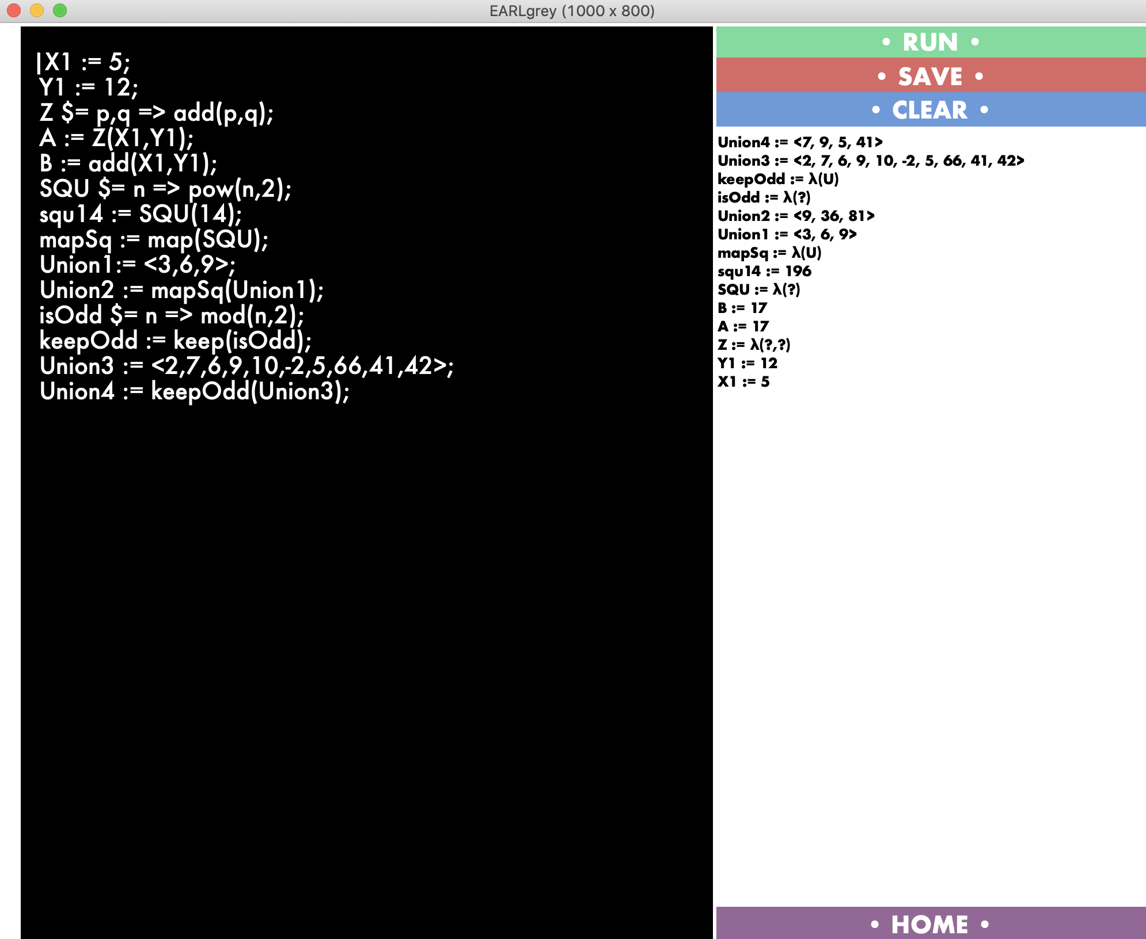1146x939 pixels.
Task: Place cursor on 'Y1 := 12;' line
Action: pos(88,87)
